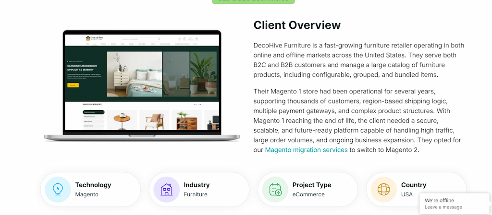Select the Country USA info card
Screen dimensions: 492x215
[x=417, y=189]
